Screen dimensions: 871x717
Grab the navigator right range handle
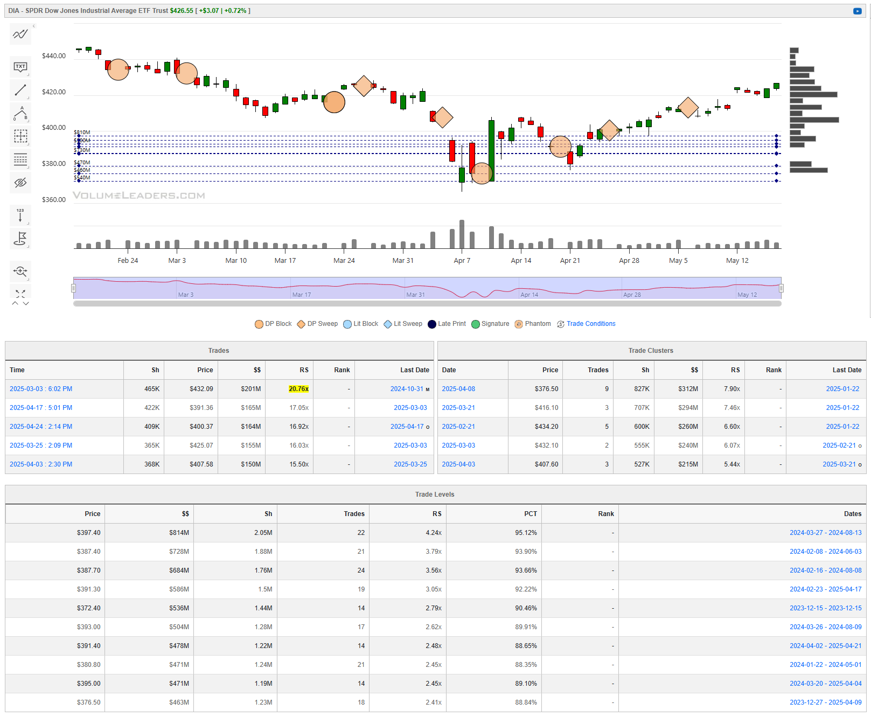tap(781, 288)
